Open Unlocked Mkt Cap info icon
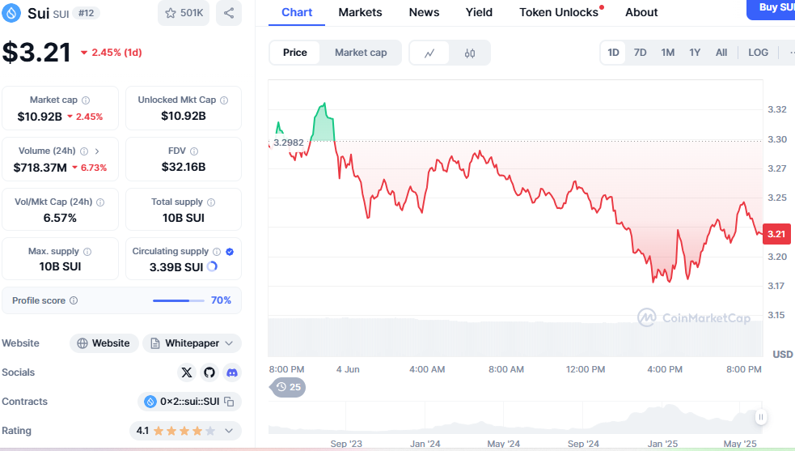 (x=224, y=100)
